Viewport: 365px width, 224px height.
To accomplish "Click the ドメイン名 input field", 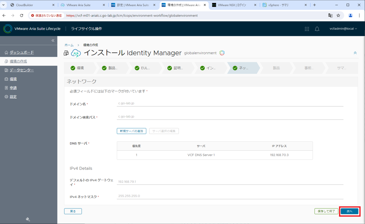I will pyautogui.click(x=230, y=103).
